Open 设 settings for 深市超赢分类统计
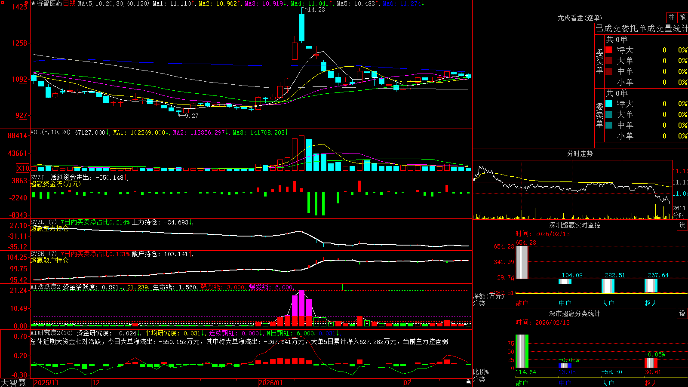The image size is (688, 387). [682, 313]
